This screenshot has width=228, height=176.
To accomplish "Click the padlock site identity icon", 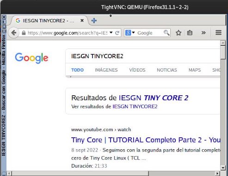I will pos(24,33).
